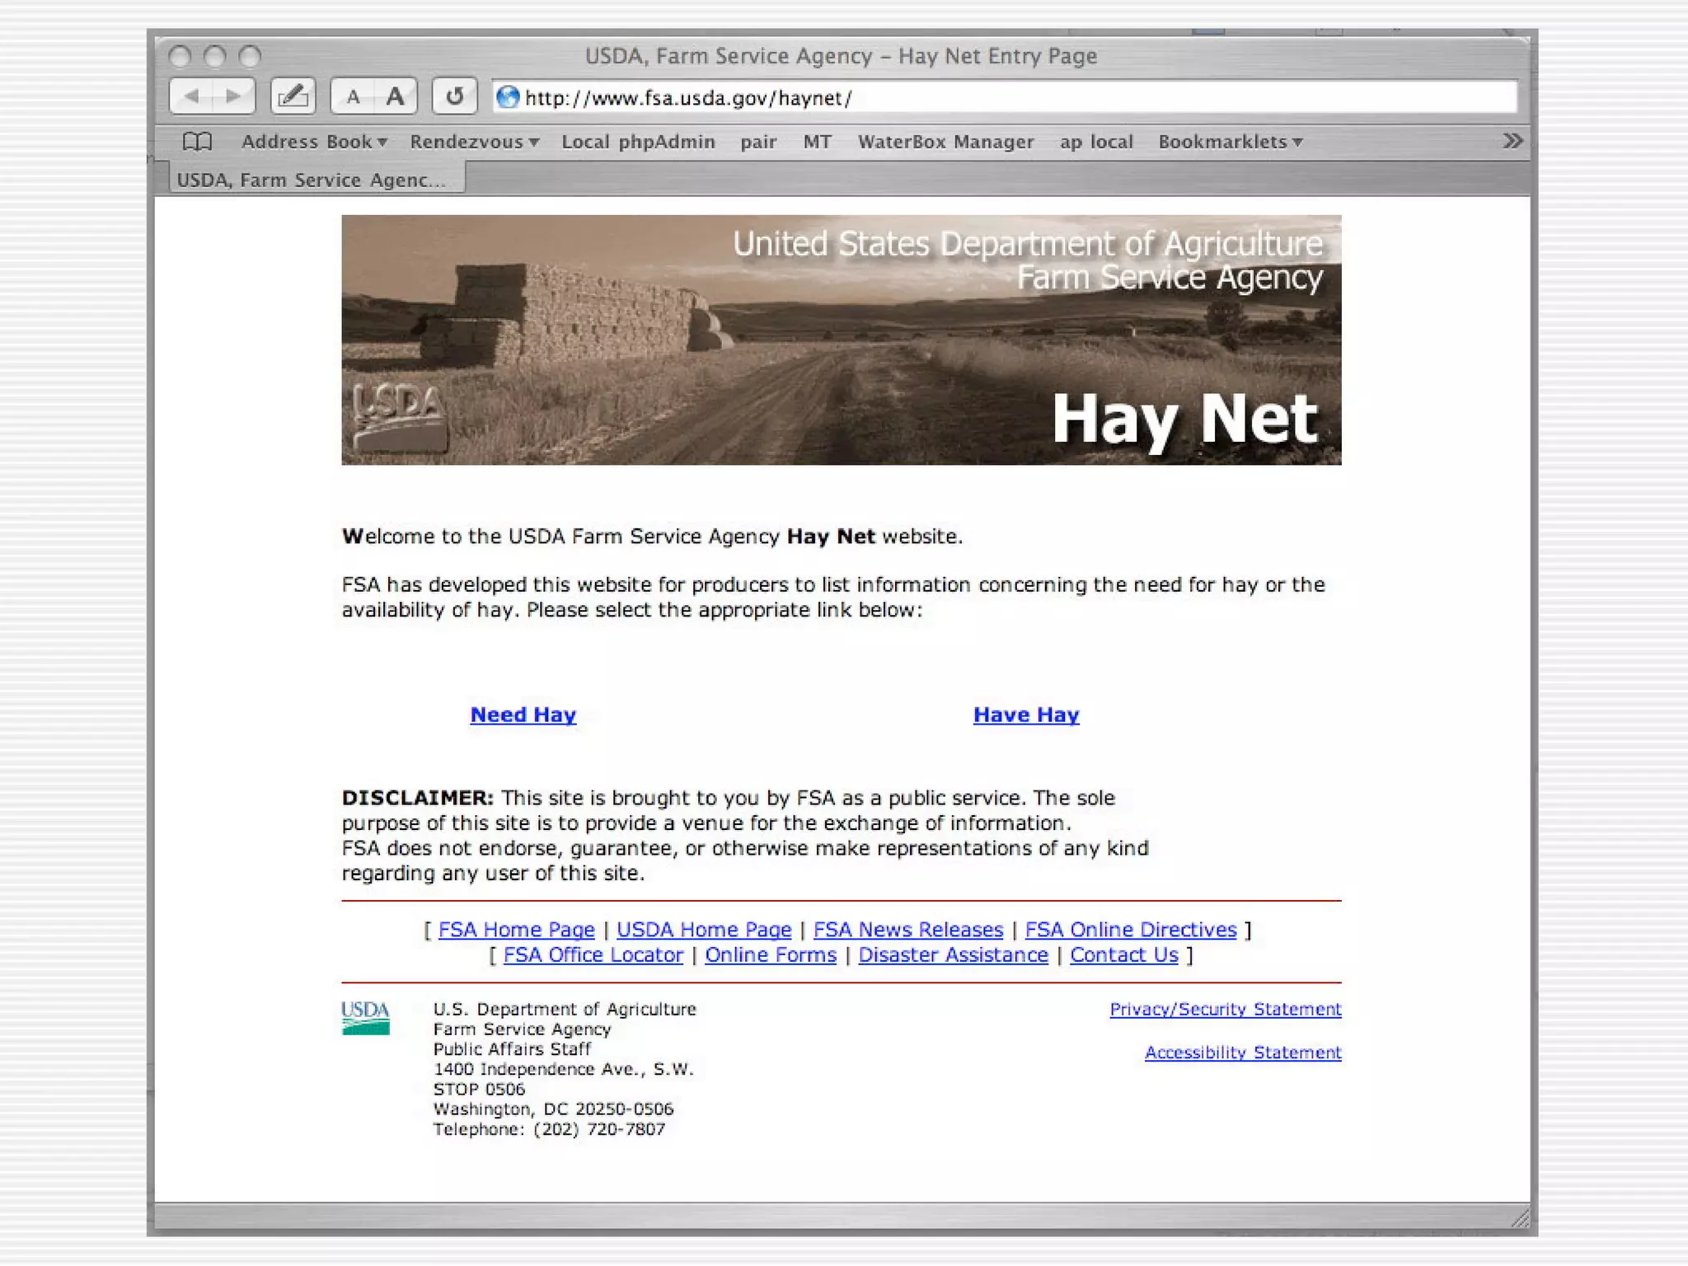Expand the Rendezvous bookmarks dropdown

click(x=474, y=142)
